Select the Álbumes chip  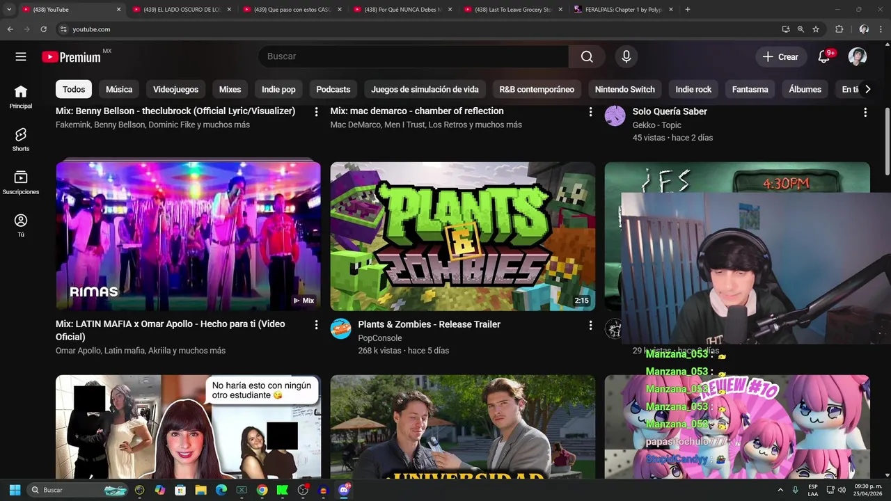click(x=805, y=89)
